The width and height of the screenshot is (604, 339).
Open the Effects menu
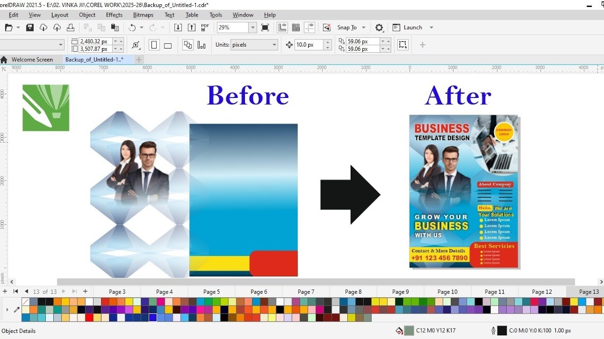point(114,15)
